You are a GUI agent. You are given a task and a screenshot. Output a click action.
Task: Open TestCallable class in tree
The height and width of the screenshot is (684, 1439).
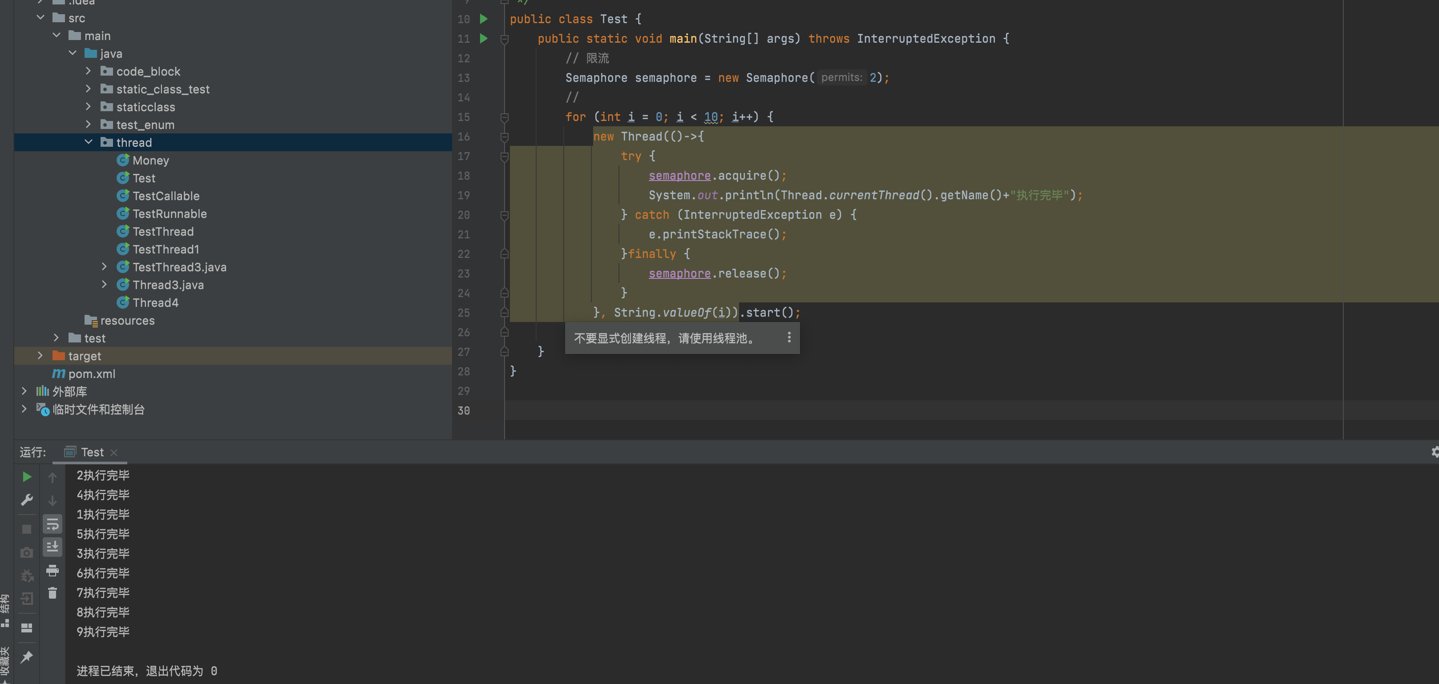(x=166, y=196)
